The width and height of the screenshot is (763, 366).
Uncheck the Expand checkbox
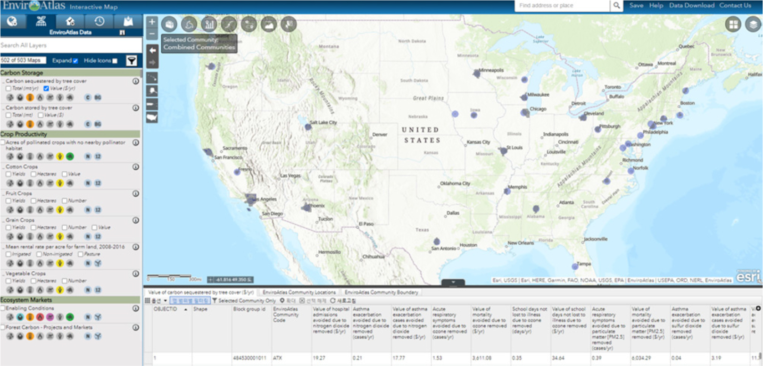(x=75, y=61)
